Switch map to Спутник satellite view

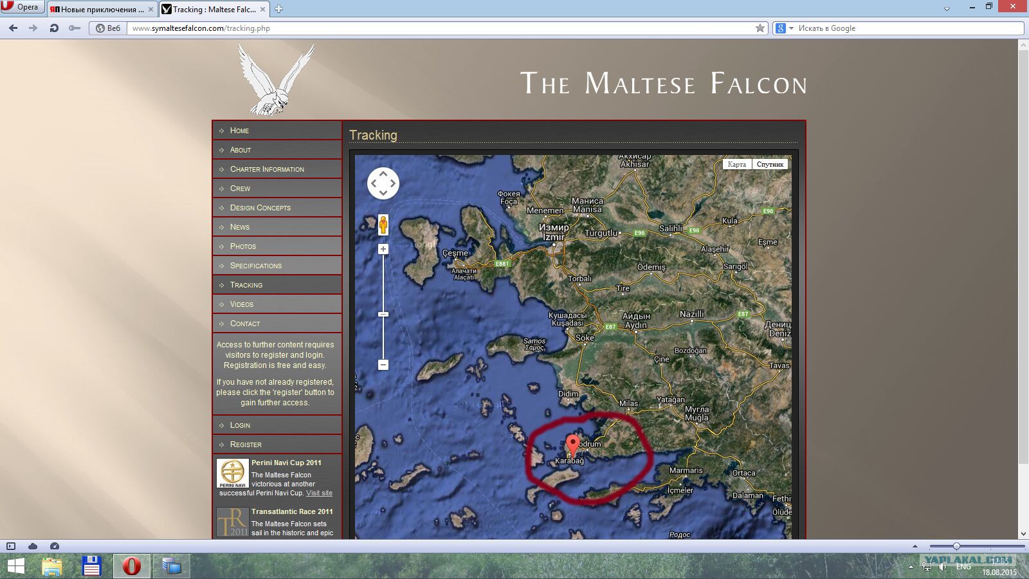click(x=770, y=164)
